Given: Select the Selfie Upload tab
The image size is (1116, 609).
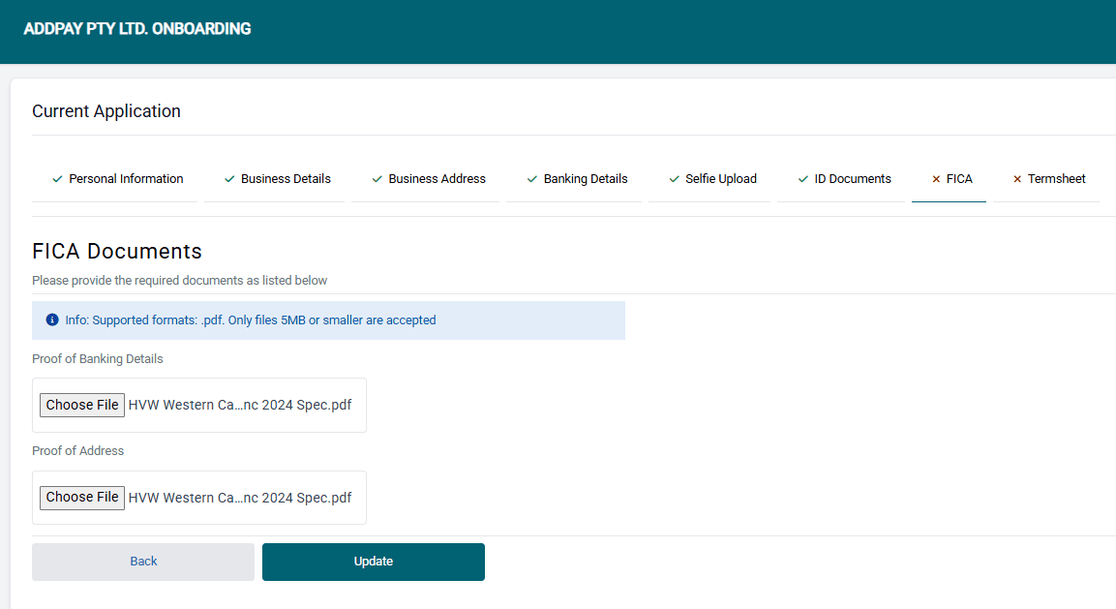Looking at the screenshot, I should tap(721, 179).
